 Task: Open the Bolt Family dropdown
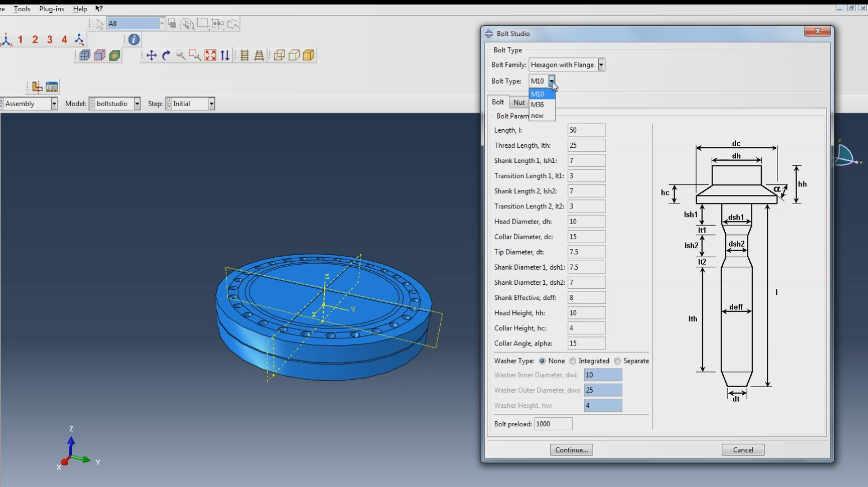tap(601, 65)
